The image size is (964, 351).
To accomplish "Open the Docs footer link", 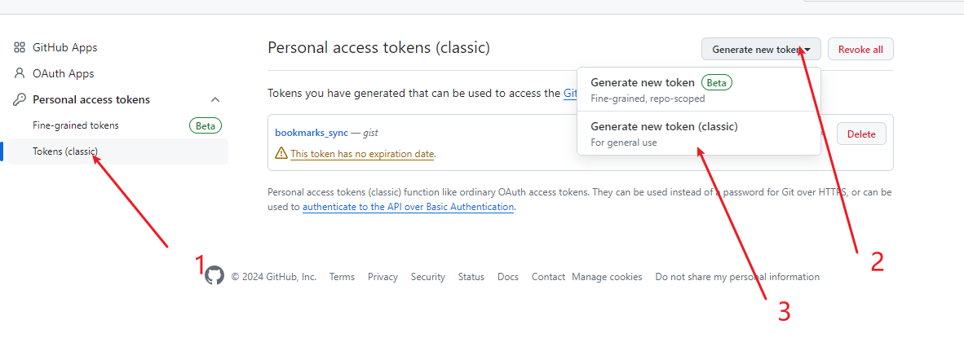I will 507,277.
